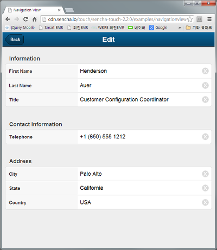Click the browser forward arrow
This screenshot has height=250, width=217.
[17, 19]
